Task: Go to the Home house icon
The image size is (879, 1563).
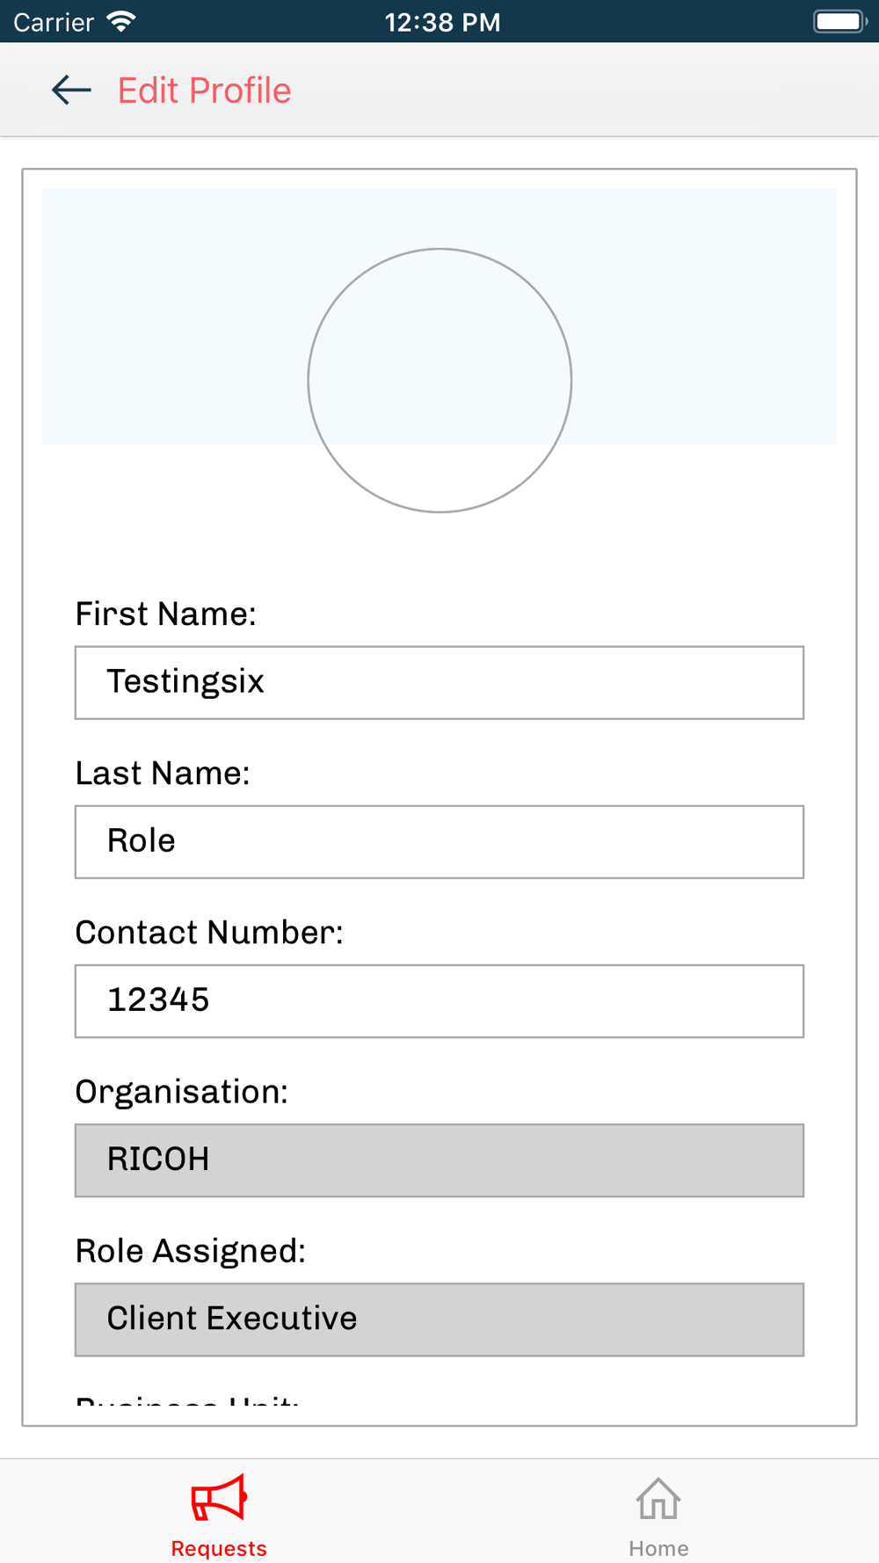Action: 658,1499
